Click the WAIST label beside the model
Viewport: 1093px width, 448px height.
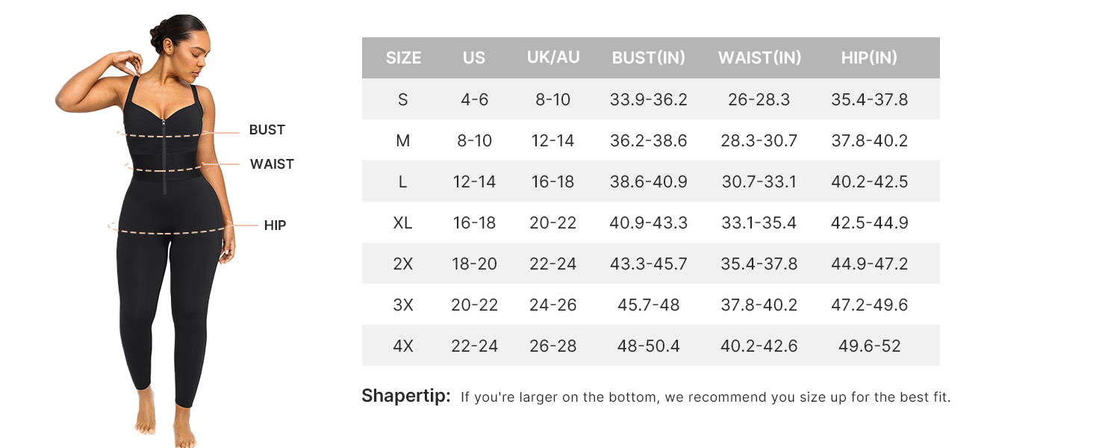(x=272, y=164)
